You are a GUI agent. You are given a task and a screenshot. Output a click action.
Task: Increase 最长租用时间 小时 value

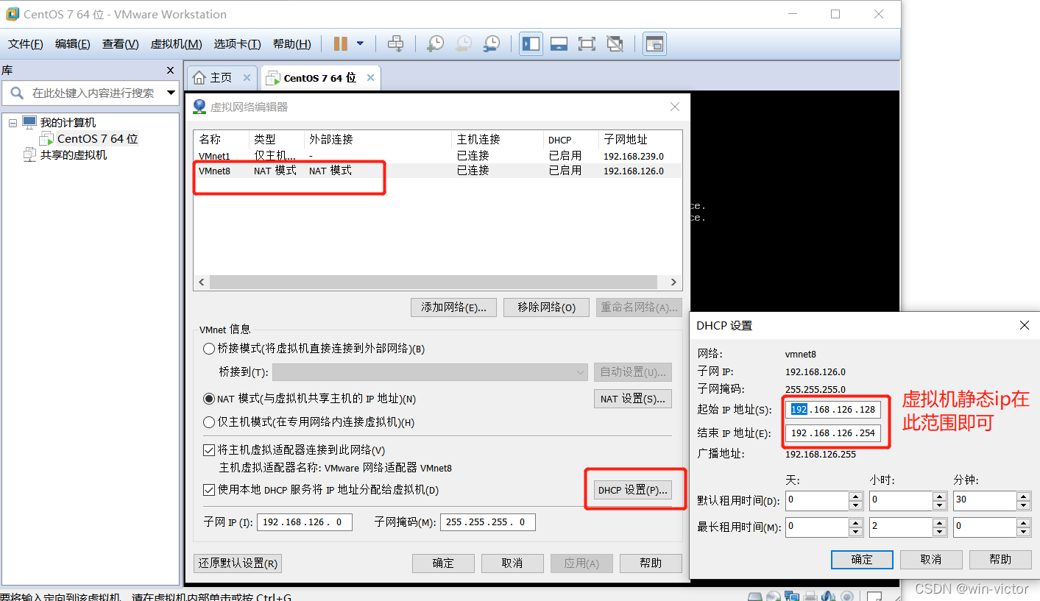[x=939, y=522]
